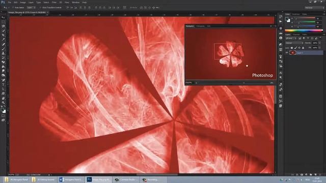Screen dimensions: 326x183
Task: Open the Color panel flyout menu
Action: point(323,14)
